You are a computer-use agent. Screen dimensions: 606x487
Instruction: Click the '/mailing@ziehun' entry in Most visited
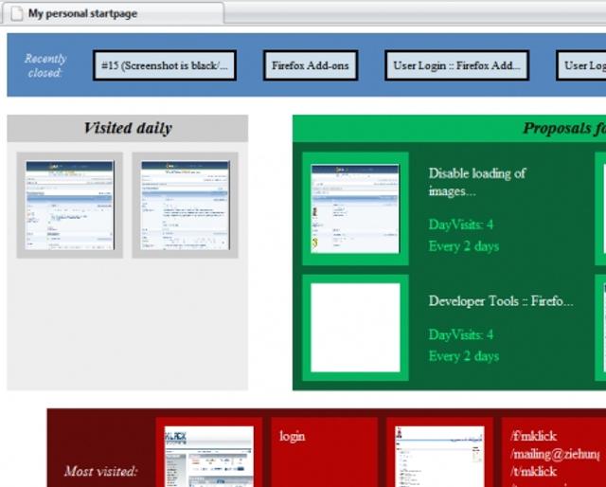(x=555, y=454)
